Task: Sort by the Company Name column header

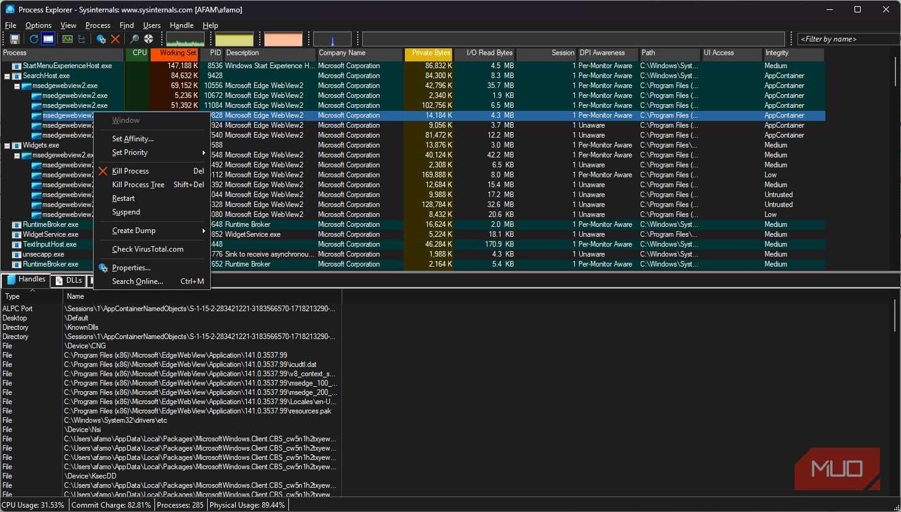Action: 360,54
